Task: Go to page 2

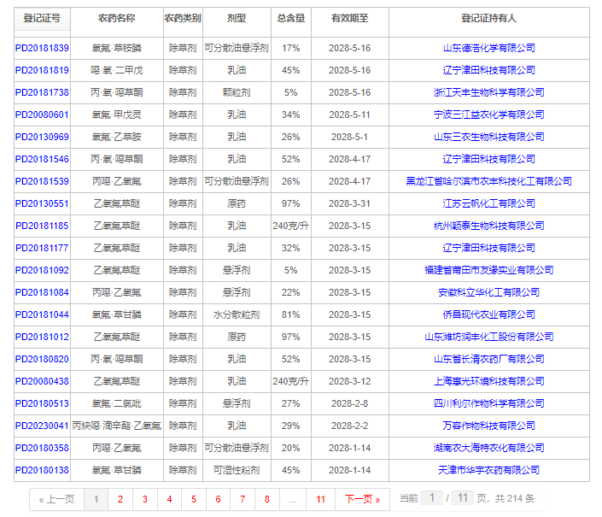Action: pos(120,499)
